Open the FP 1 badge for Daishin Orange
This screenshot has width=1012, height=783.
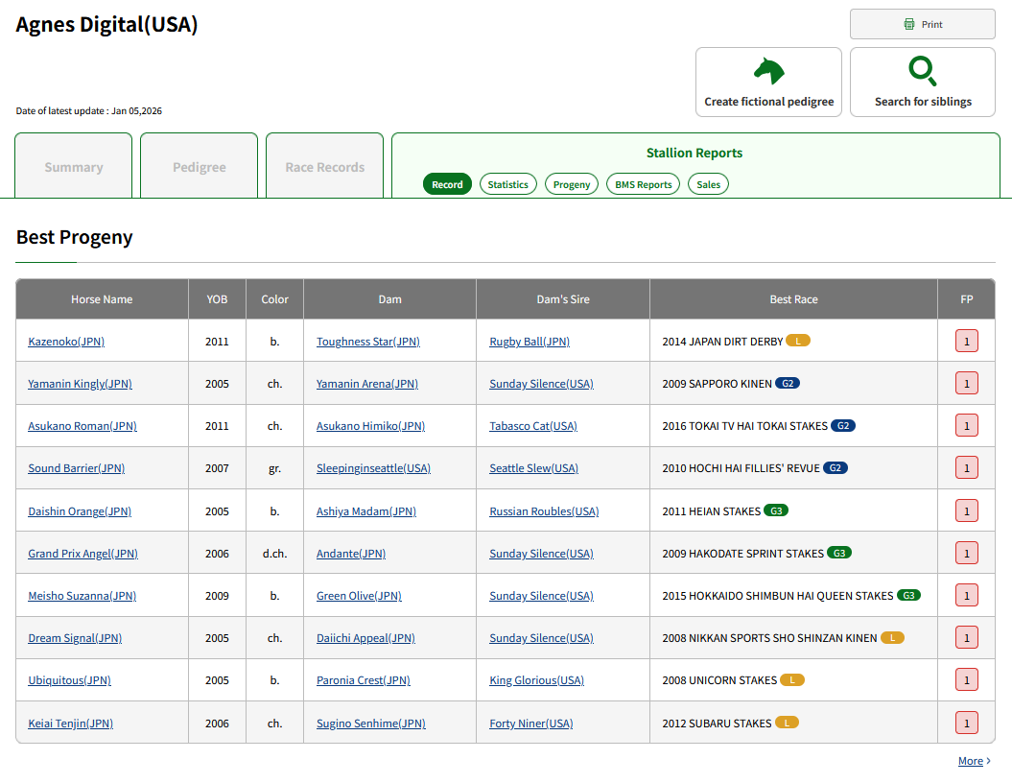(x=966, y=511)
